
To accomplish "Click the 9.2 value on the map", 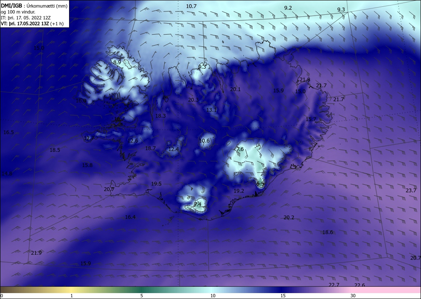I will click(x=288, y=8).
